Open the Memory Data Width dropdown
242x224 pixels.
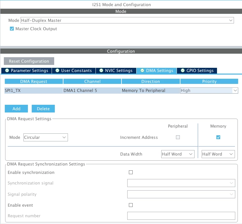coord(218,154)
